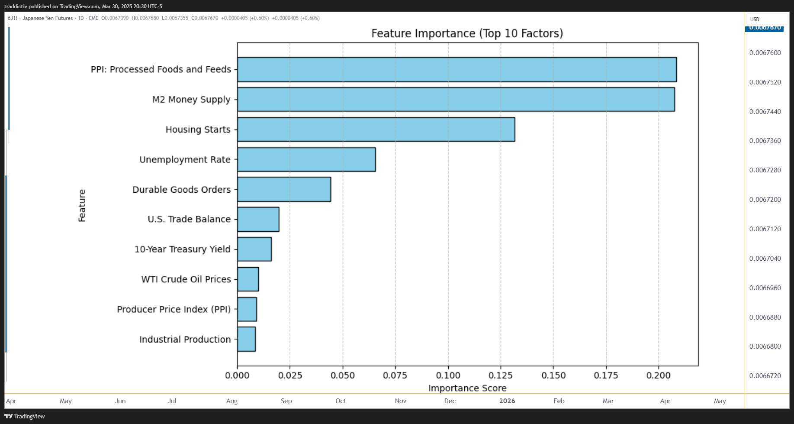Click the 10-Year Treasury Yield bar

pyautogui.click(x=254, y=249)
